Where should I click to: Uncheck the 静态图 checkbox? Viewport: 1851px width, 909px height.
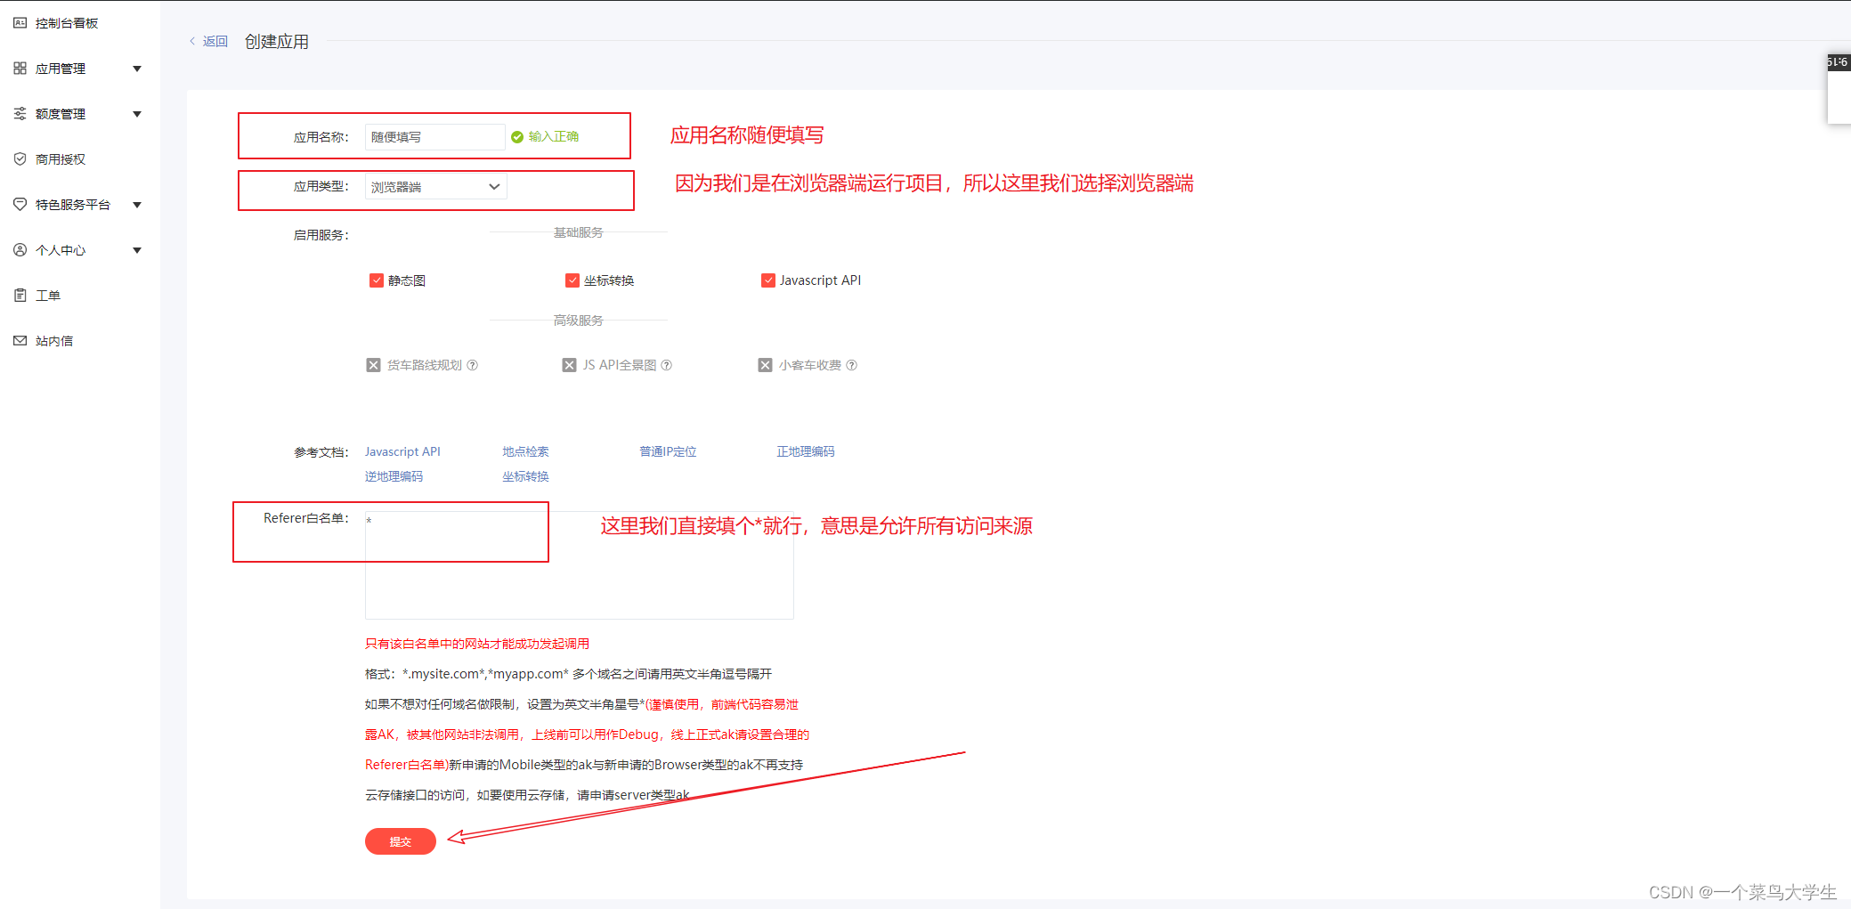tap(377, 280)
